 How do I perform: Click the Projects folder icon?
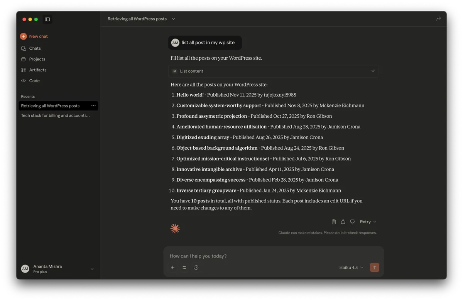[24, 59]
